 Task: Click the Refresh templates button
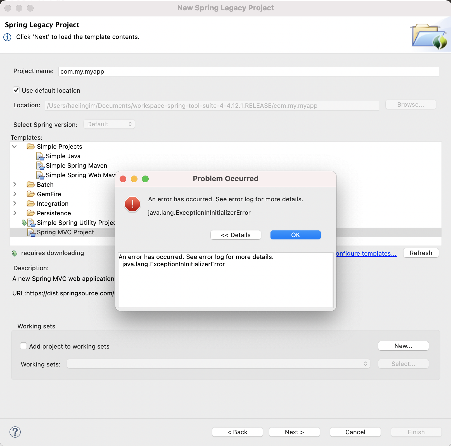(x=421, y=253)
